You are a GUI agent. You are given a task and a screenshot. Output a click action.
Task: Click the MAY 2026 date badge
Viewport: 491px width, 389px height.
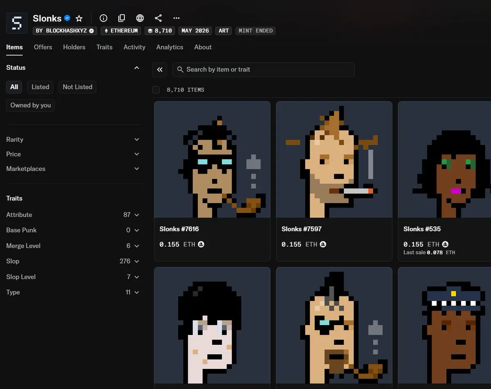click(195, 31)
